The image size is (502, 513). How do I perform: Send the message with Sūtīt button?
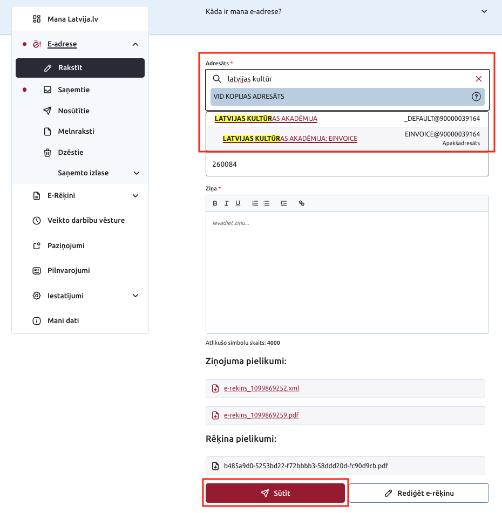(275, 493)
